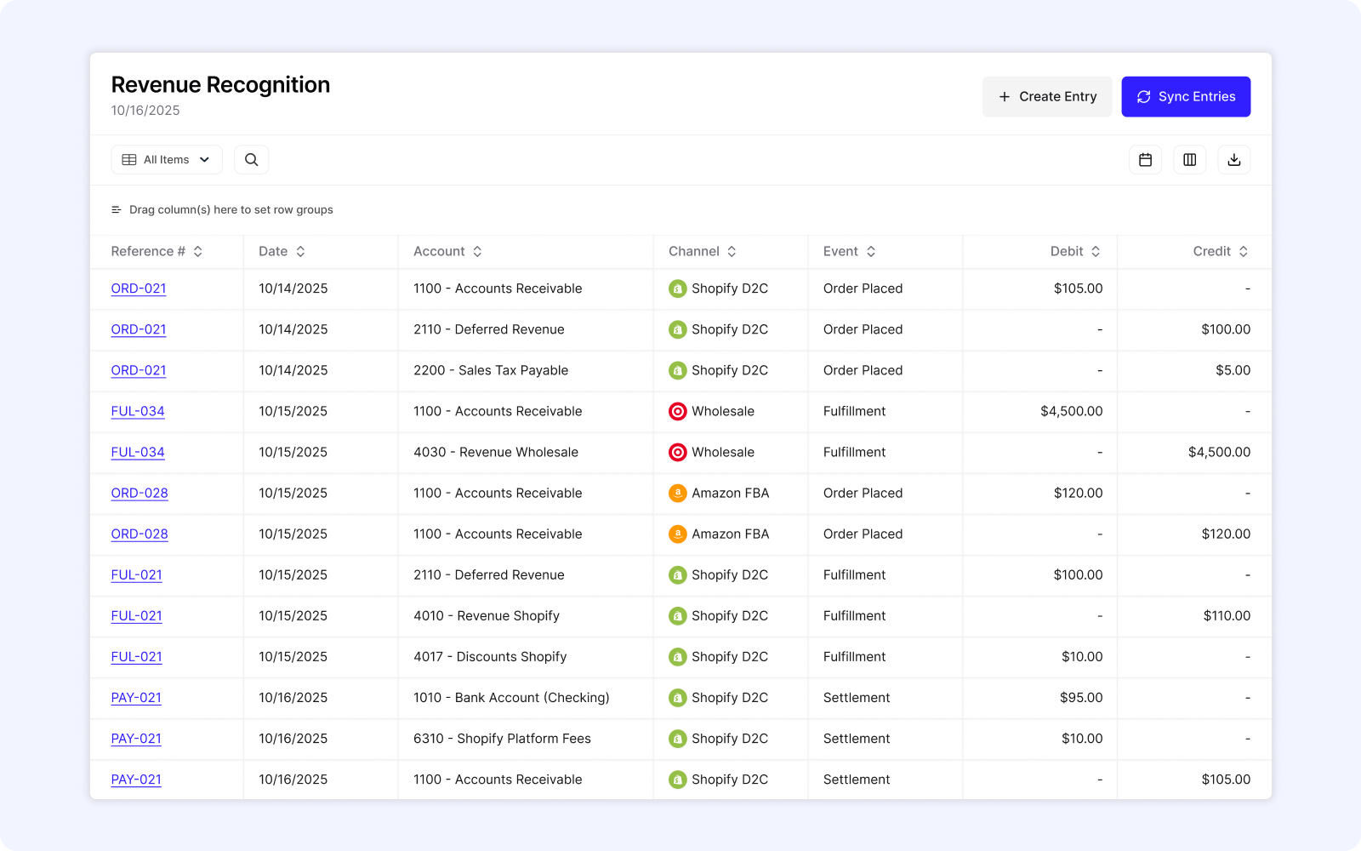Click the column layout icon

click(x=1189, y=159)
